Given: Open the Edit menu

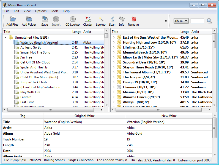Looking at the screenshot, I should tap(17, 11).
